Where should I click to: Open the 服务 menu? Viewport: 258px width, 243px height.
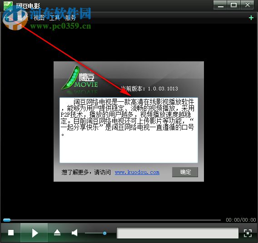click(70, 18)
